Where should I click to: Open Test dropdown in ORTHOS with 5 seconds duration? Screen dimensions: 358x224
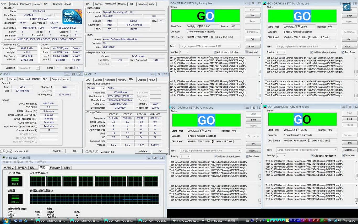point(307,150)
